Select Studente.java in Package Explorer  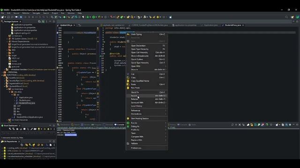(24, 100)
